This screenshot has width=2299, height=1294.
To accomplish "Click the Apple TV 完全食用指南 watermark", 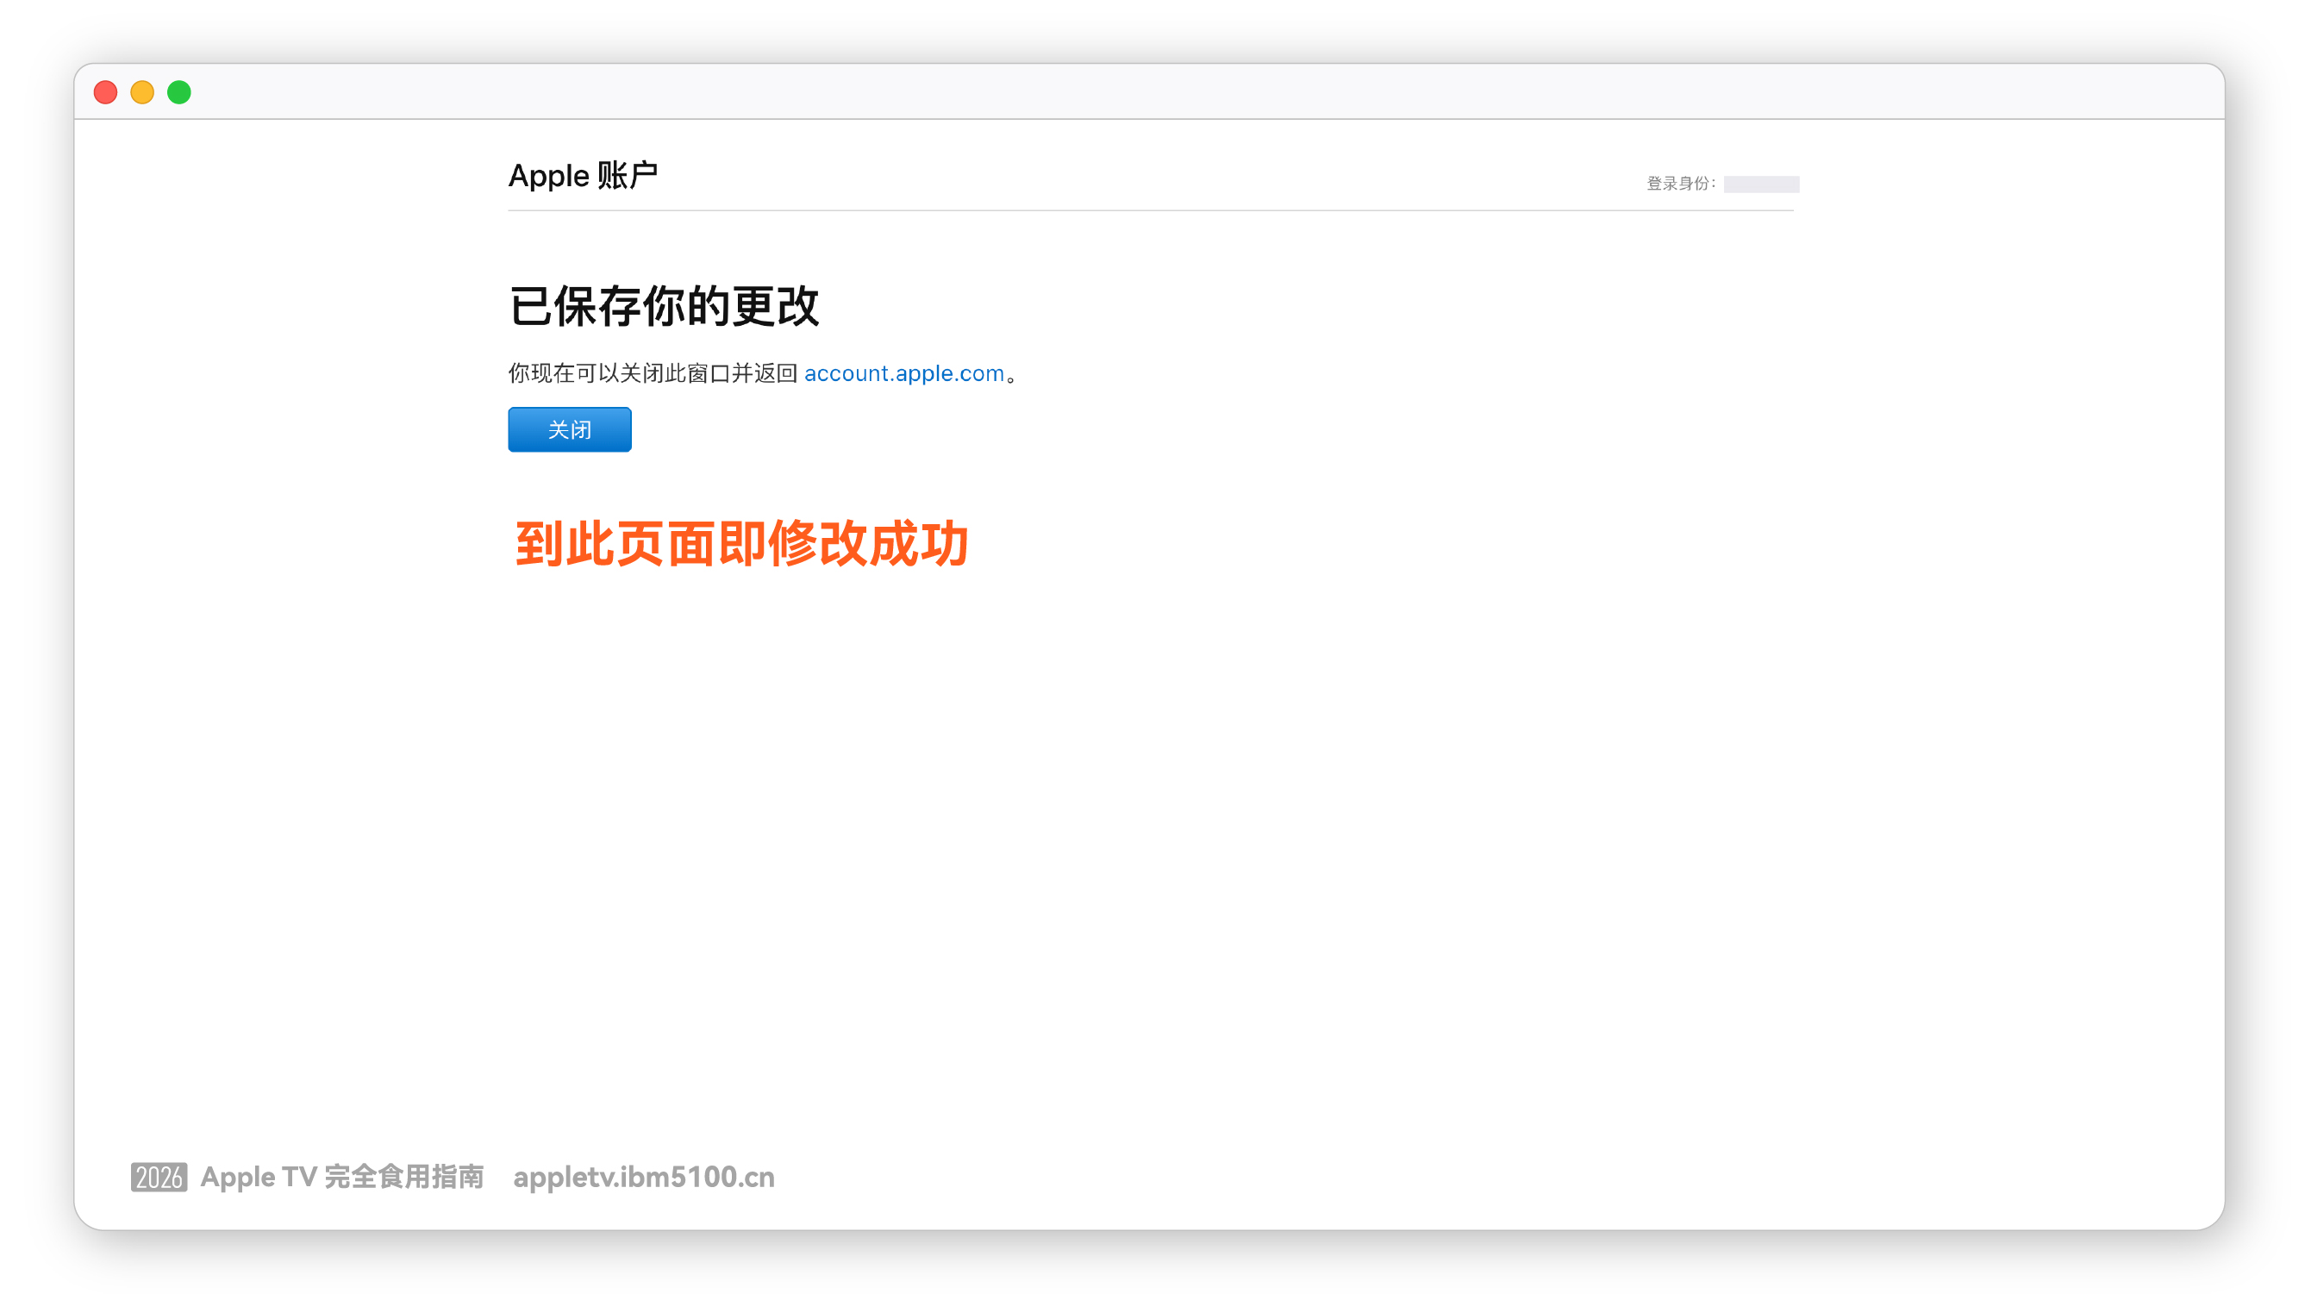I will pyautogui.click(x=342, y=1177).
